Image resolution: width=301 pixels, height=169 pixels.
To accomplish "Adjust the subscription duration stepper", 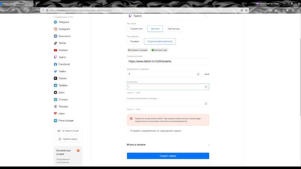I will tap(198, 74).
